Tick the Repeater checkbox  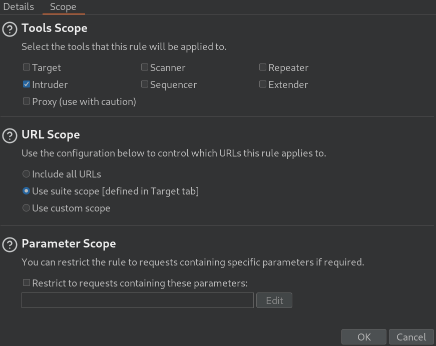[x=263, y=67]
